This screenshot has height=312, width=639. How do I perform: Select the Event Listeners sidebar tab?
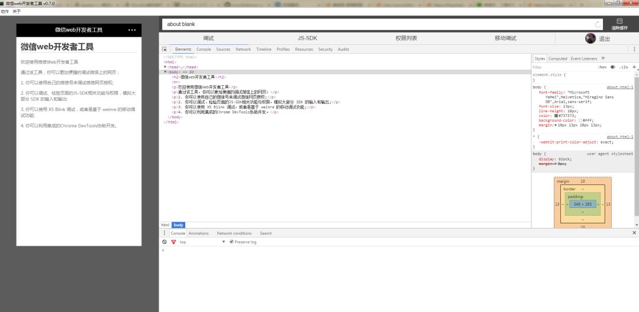tap(583, 58)
